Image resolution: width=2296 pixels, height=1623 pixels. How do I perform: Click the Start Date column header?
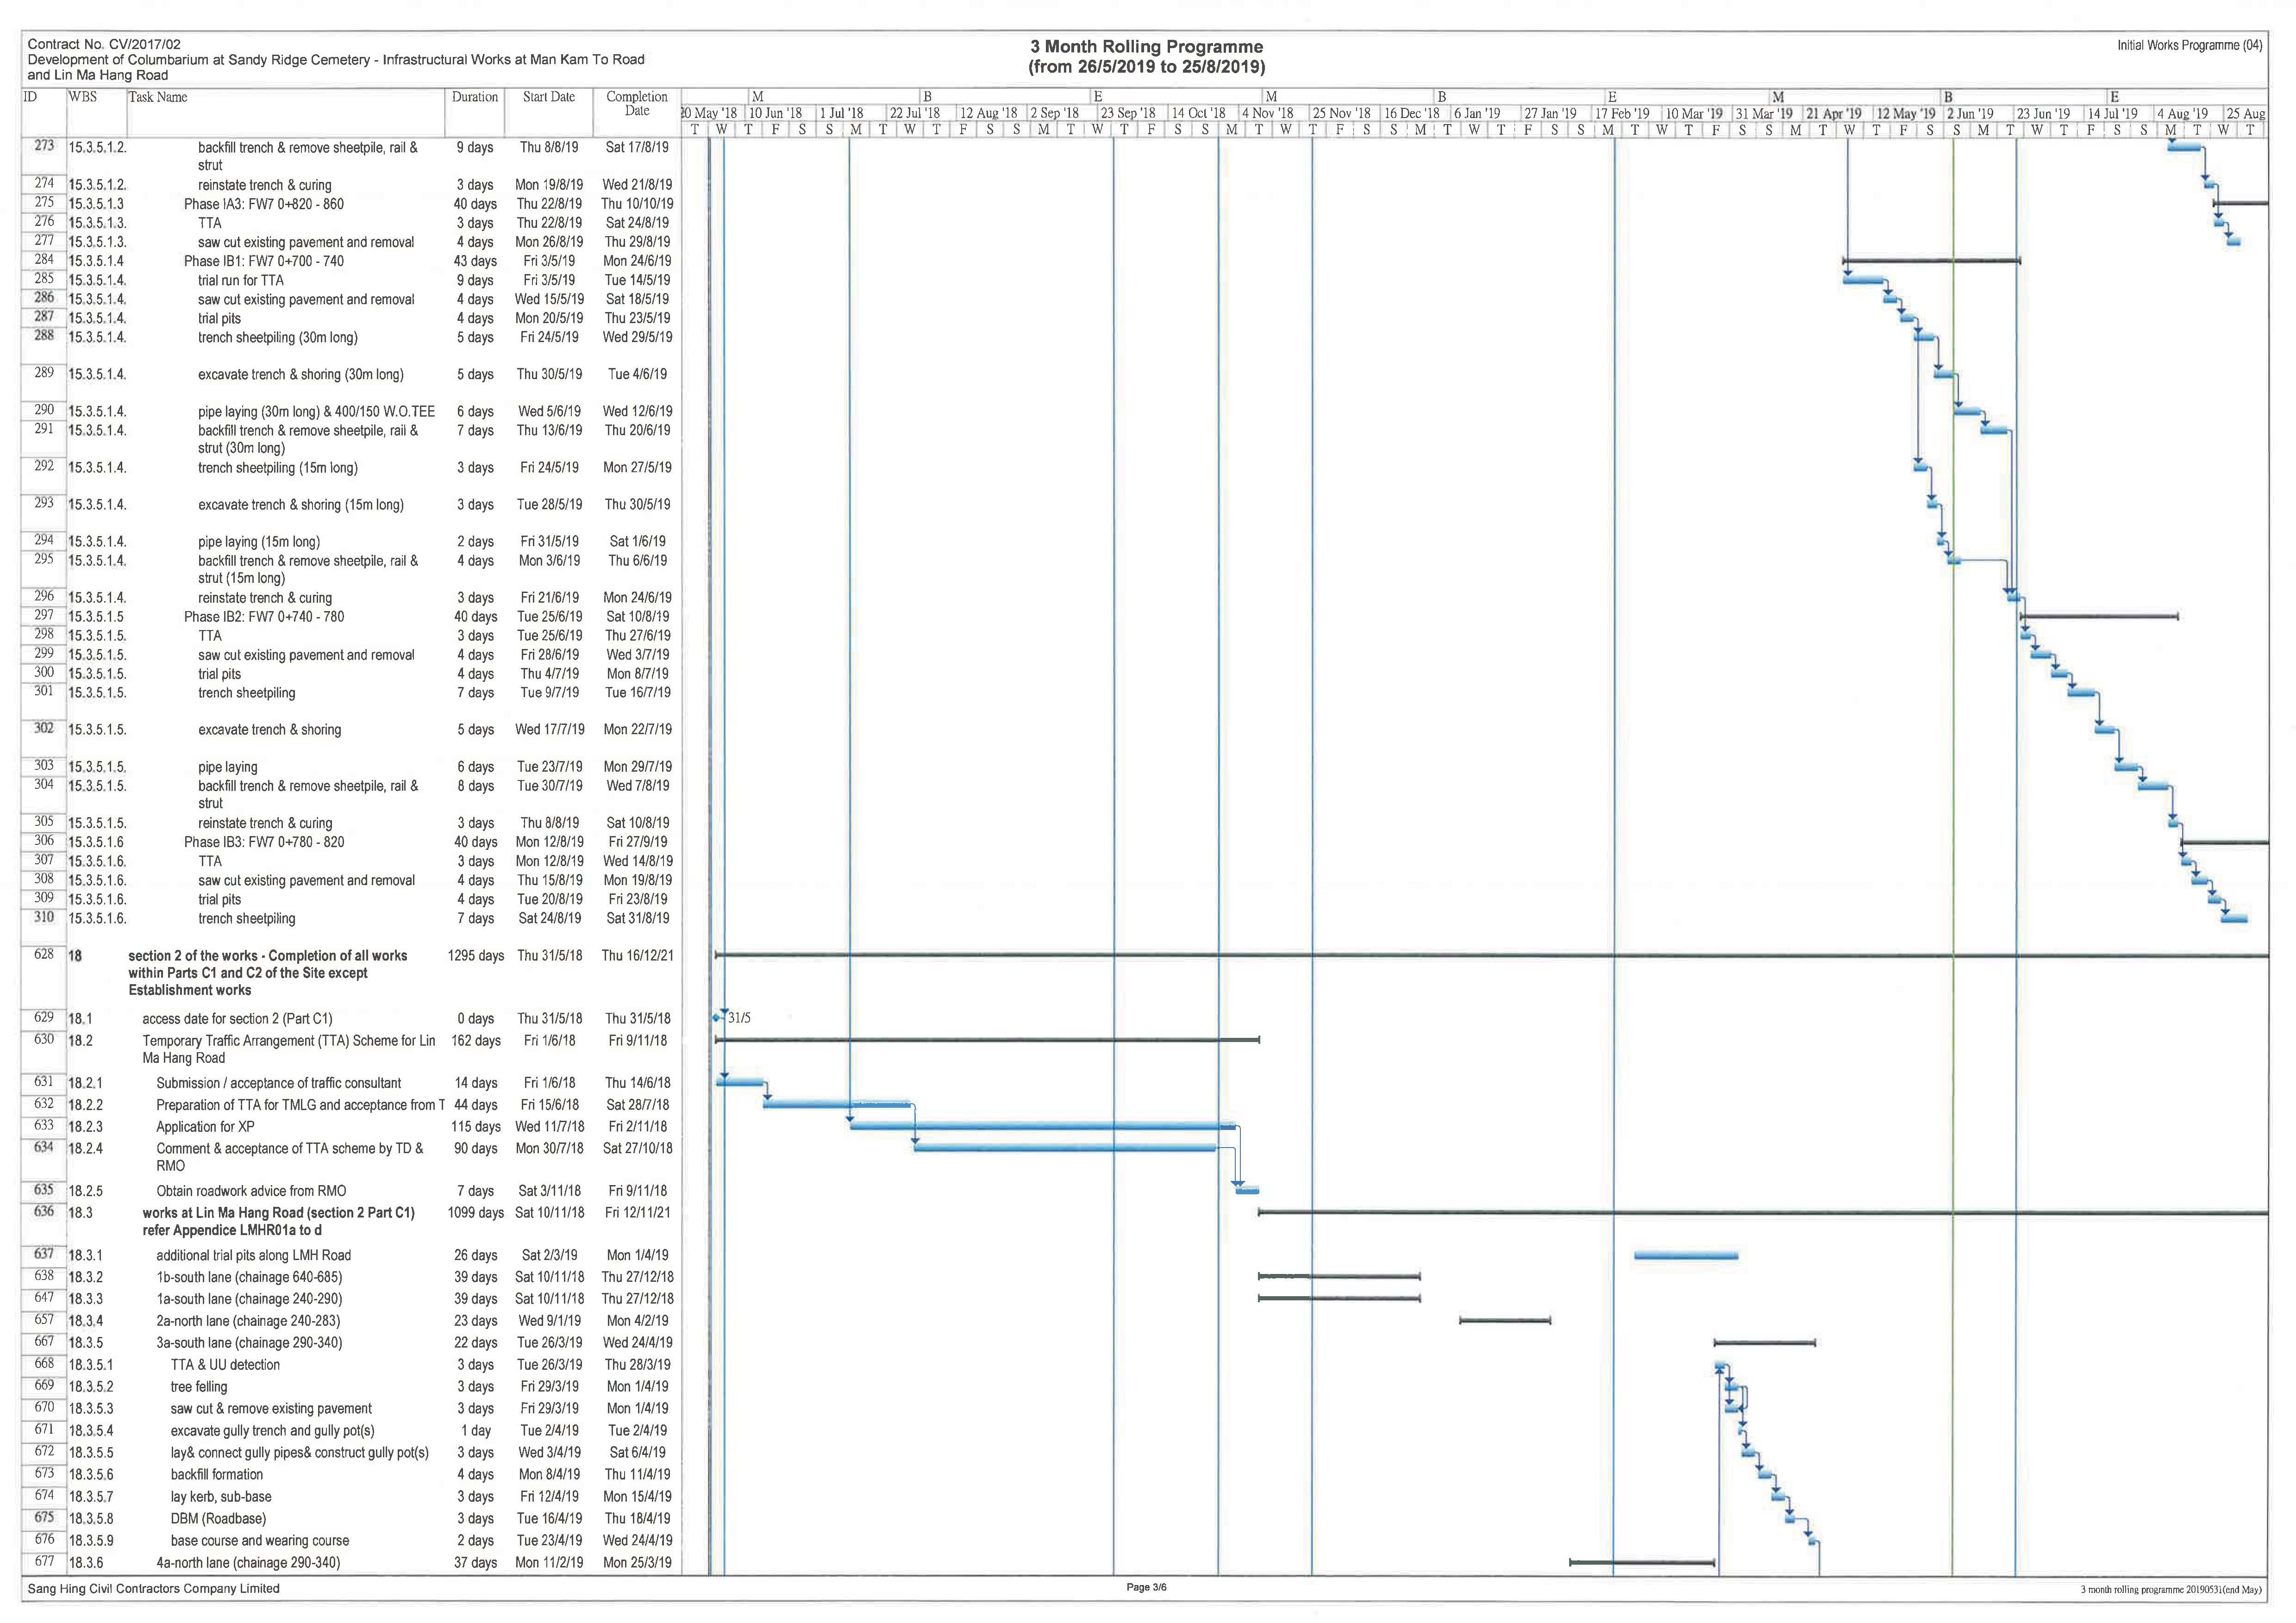point(548,97)
